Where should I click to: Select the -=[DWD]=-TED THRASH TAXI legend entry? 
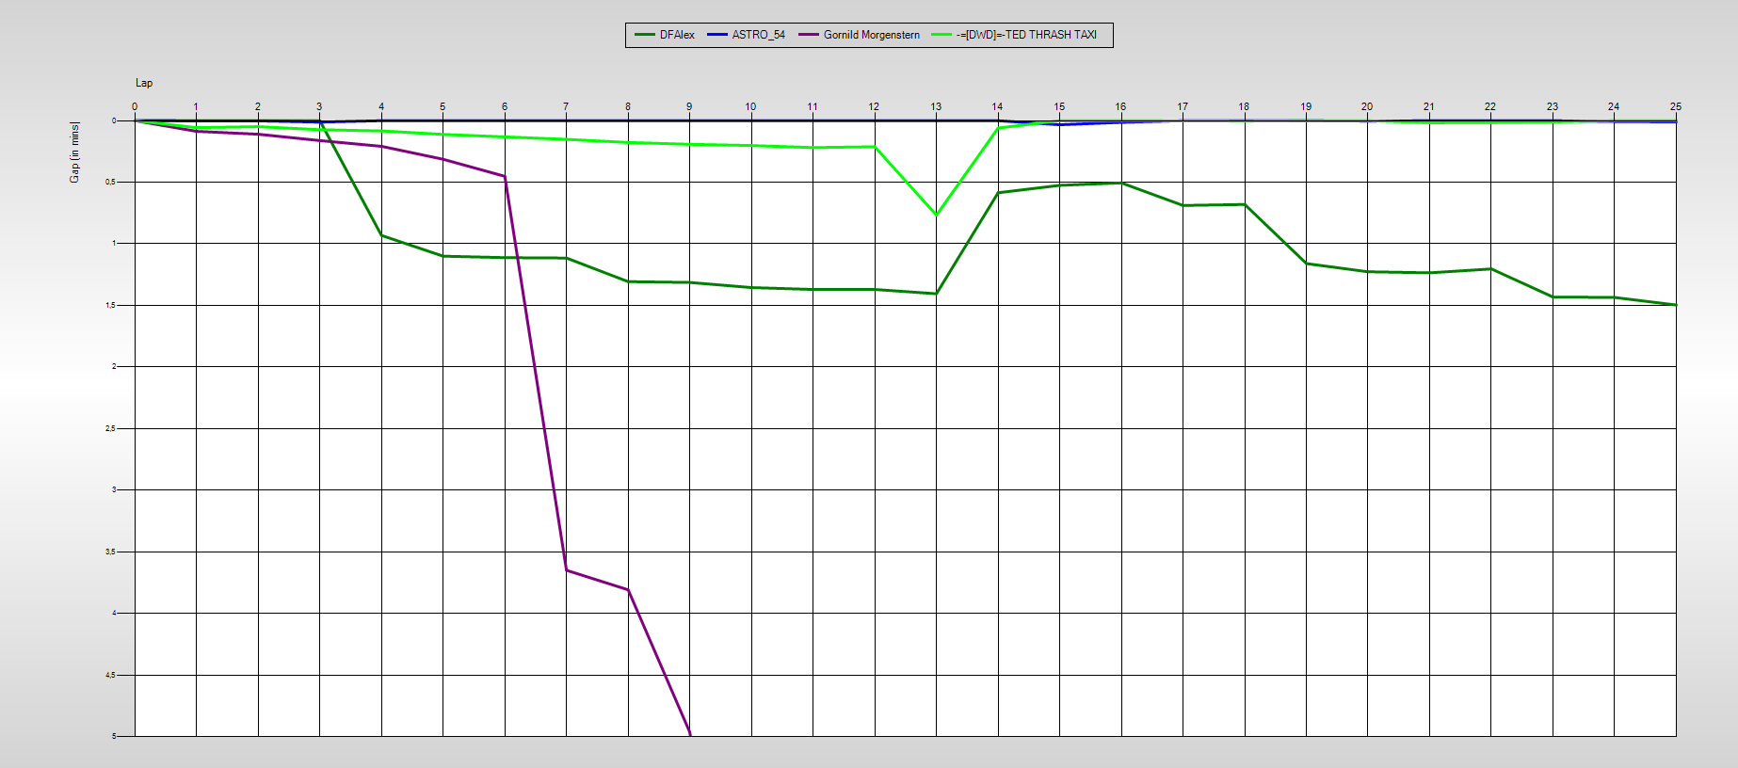click(1026, 35)
